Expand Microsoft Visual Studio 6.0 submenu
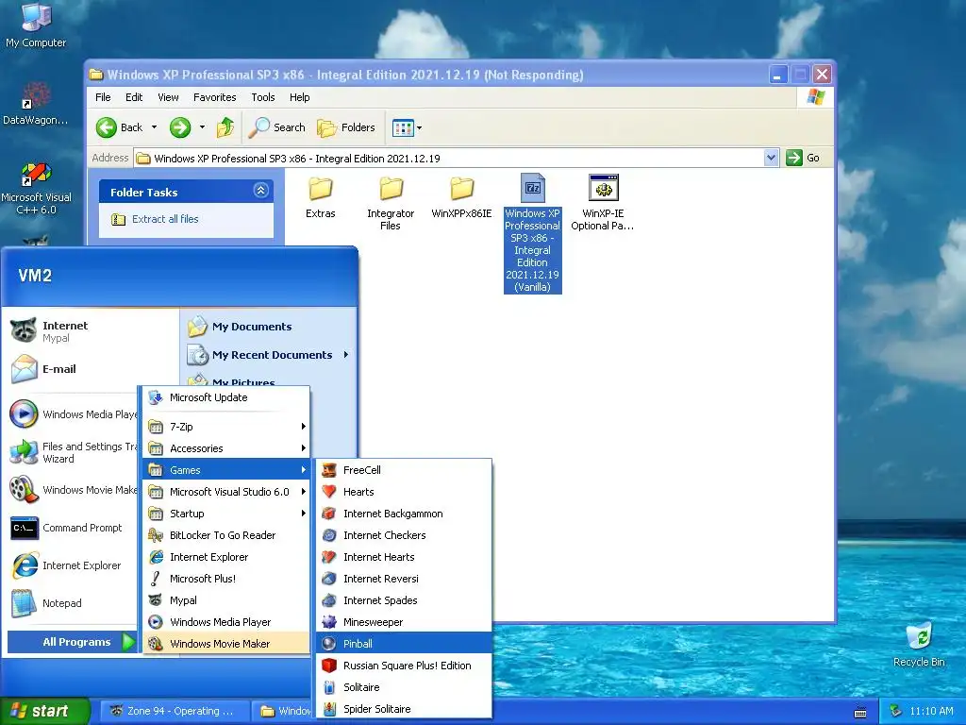 coord(226,491)
